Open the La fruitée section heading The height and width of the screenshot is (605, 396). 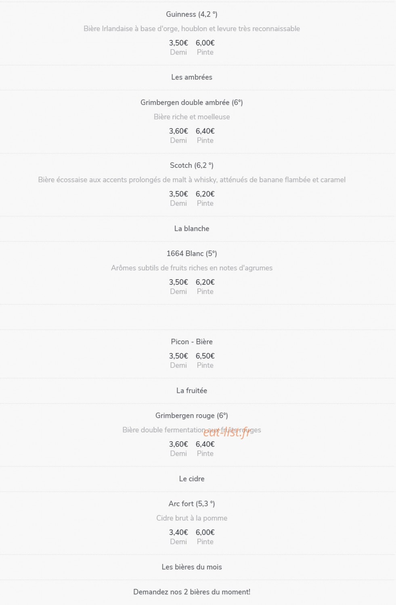coord(192,390)
